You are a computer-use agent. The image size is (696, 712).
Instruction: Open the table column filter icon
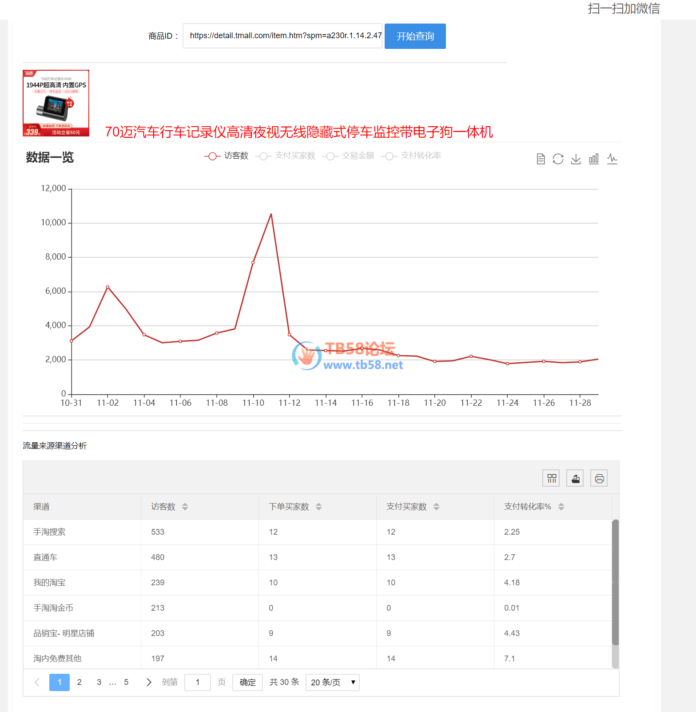pyautogui.click(x=551, y=478)
